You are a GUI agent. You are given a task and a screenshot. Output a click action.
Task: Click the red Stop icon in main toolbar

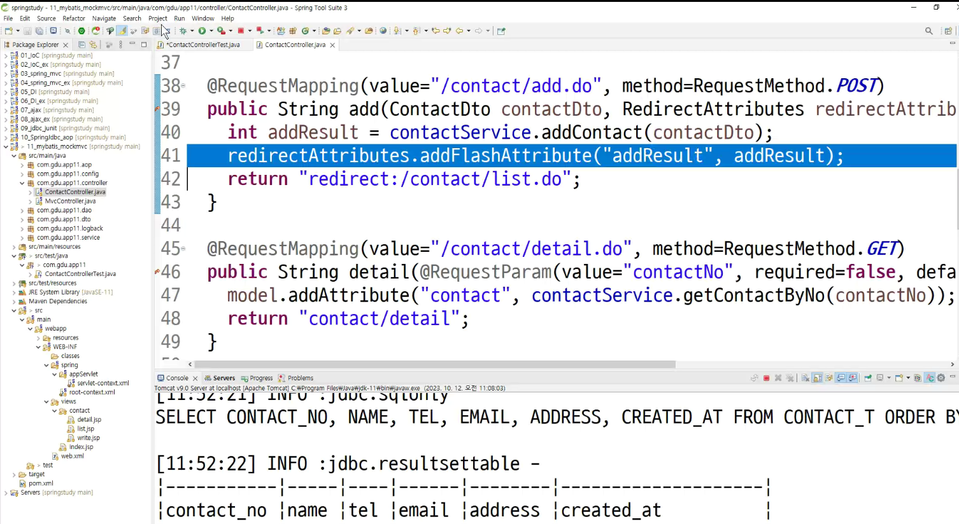241,31
